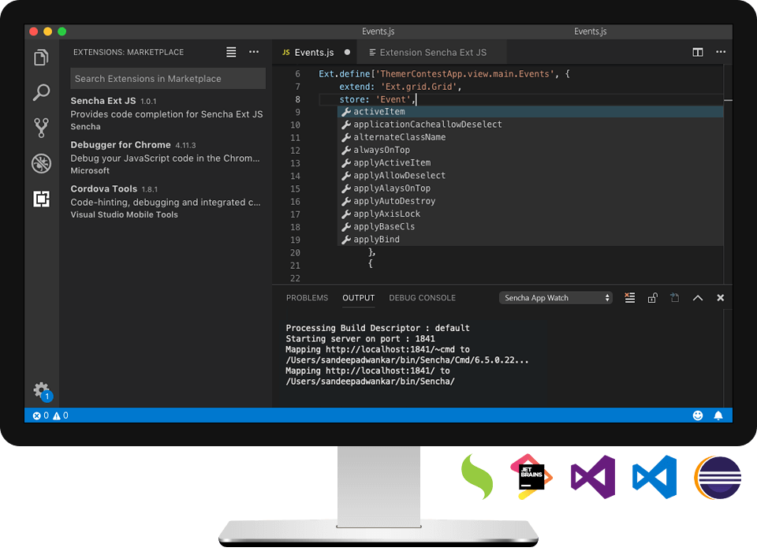Select alternateClassName suggestion
Screen dimensions: 757x555
coord(530,137)
